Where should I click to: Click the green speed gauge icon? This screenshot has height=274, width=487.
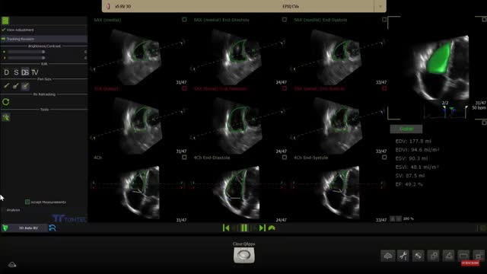(x=272, y=228)
